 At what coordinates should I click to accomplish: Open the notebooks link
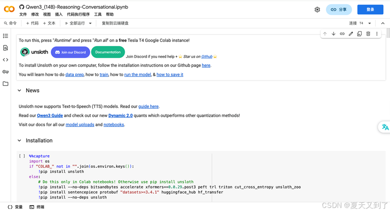pos(114,124)
